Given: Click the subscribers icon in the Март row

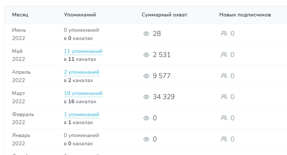Looking at the screenshot, I should 224,97.
